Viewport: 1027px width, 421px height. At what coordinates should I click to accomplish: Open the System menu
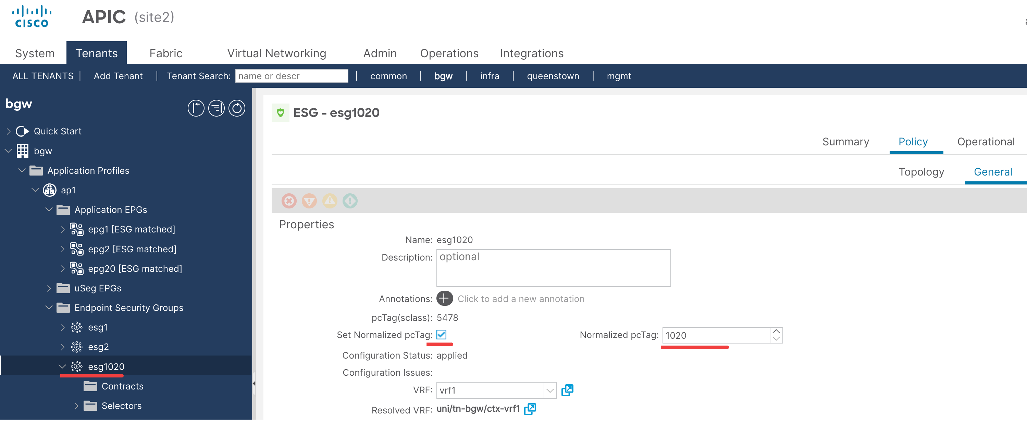click(x=35, y=53)
